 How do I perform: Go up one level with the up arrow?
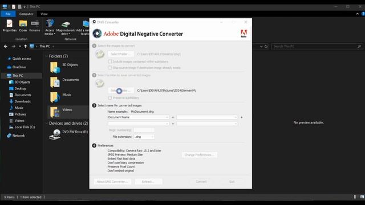pos(25,46)
